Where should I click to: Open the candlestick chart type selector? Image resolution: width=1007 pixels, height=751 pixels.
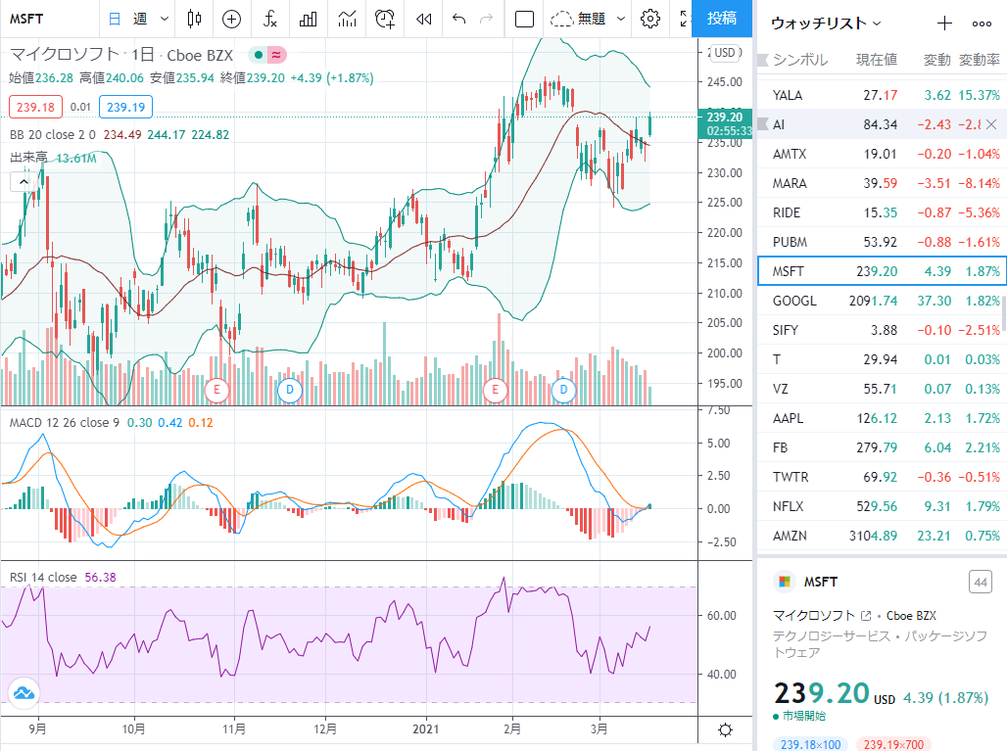click(x=194, y=19)
